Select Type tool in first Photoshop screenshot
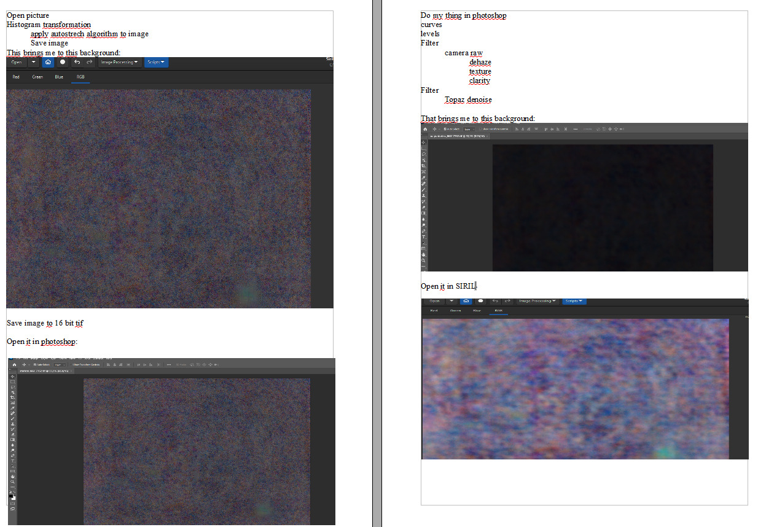The height and width of the screenshot is (527, 758). pos(13,461)
